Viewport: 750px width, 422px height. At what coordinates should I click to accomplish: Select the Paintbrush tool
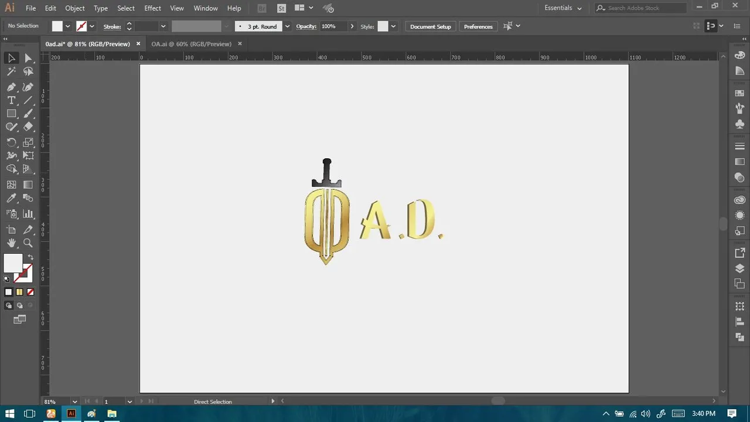28,114
